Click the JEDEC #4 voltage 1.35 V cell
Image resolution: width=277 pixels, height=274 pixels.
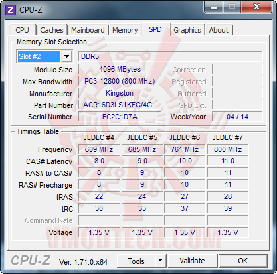point(99,232)
